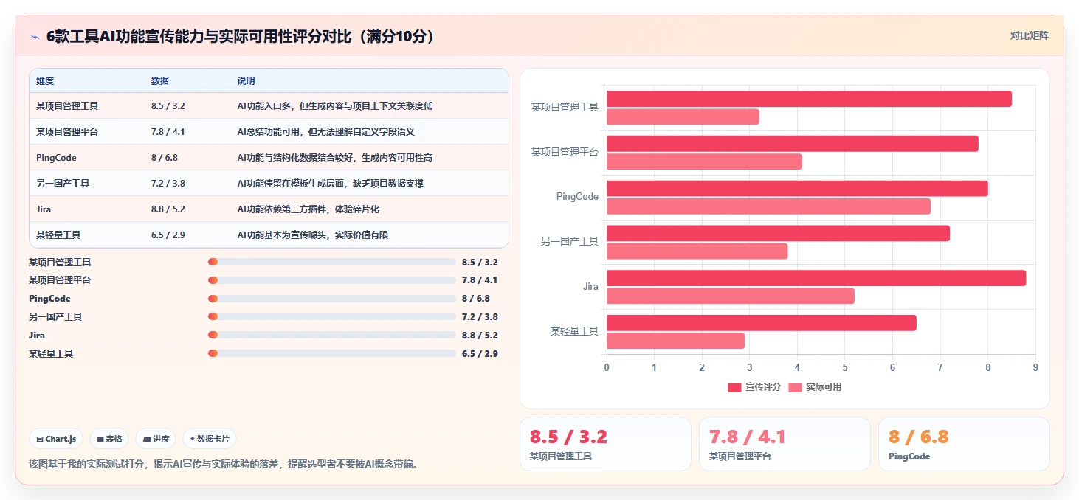Viewport: 1079px width, 500px height.
Task: Click 8.8 / 5.2 beside Jira progress
Action: click(480, 335)
